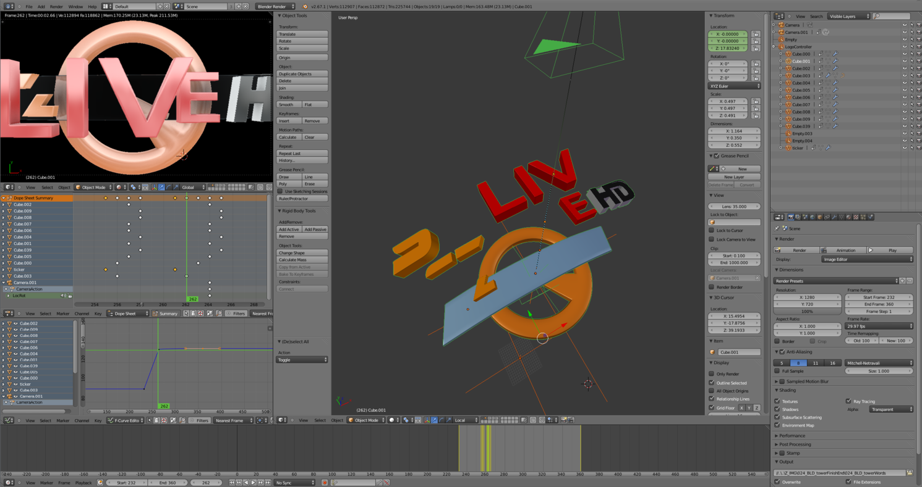
Task: Expand the Performance panel
Action: [x=793, y=436]
